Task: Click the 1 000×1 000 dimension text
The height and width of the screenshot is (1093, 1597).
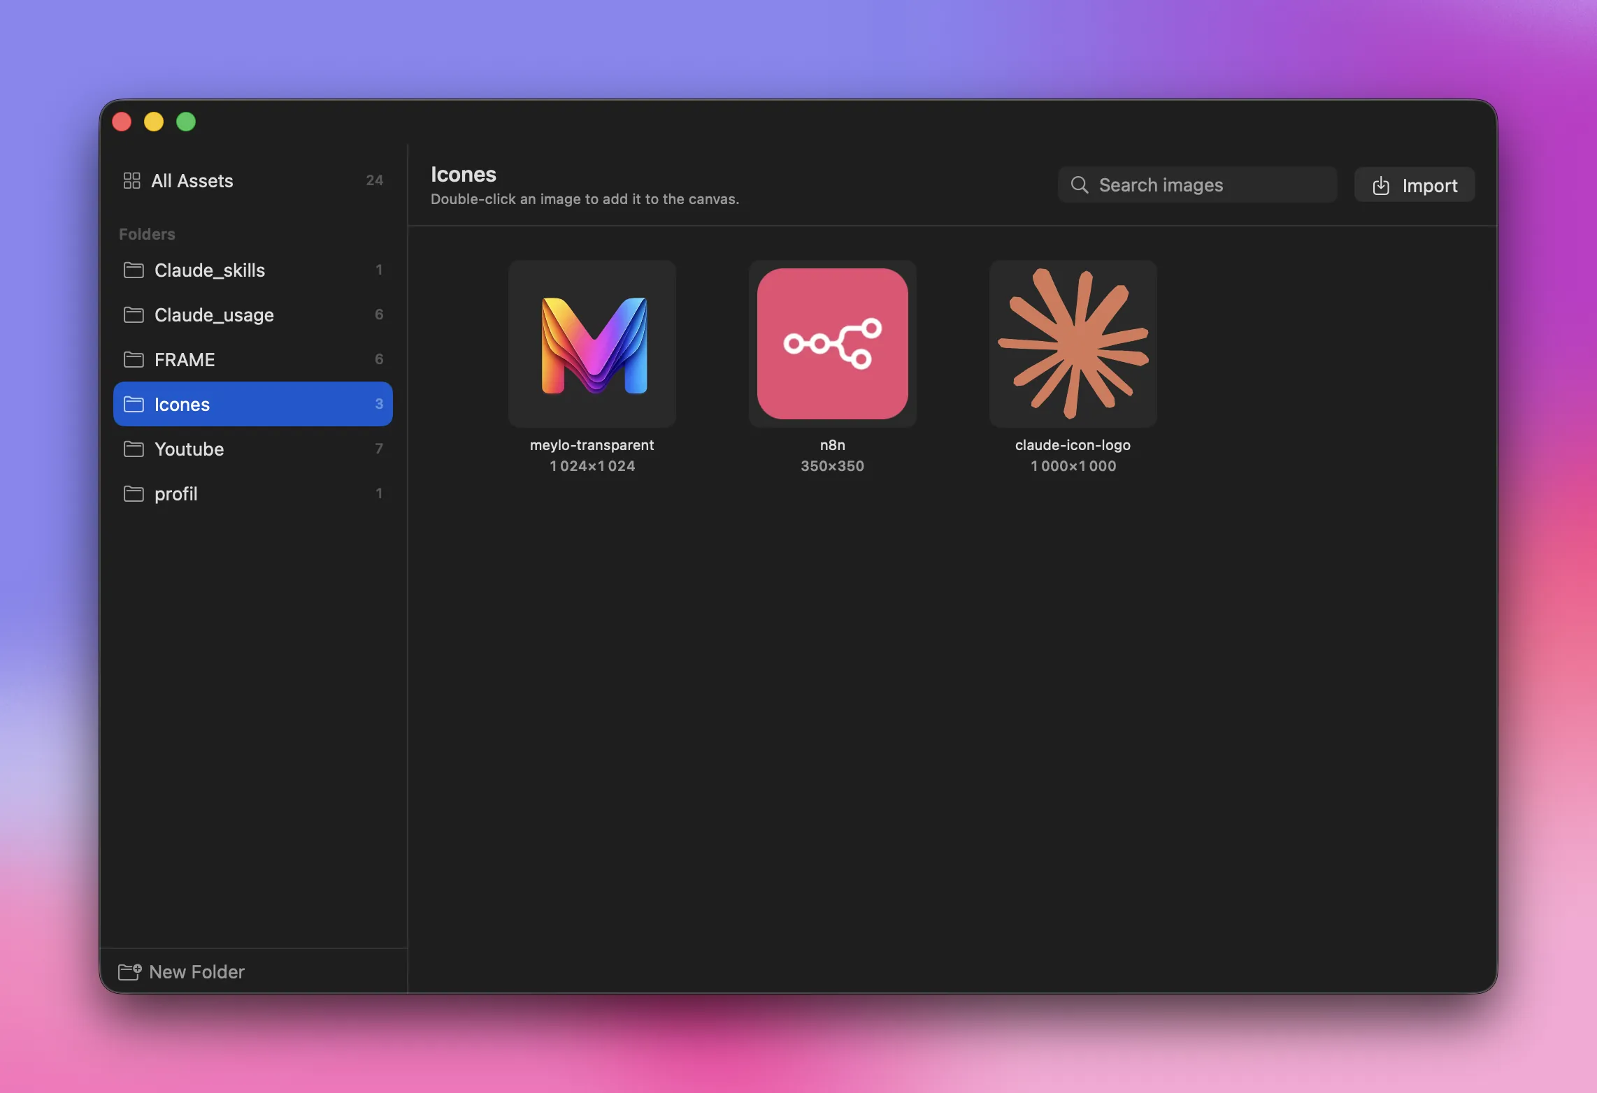Action: 1073,466
